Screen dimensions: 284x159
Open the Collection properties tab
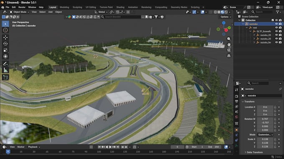pos(236,124)
